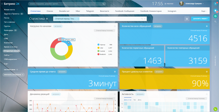This screenshot has height=112, width=219.
Task: Click настроить on Динамика реакций
Action: (56, 94)
